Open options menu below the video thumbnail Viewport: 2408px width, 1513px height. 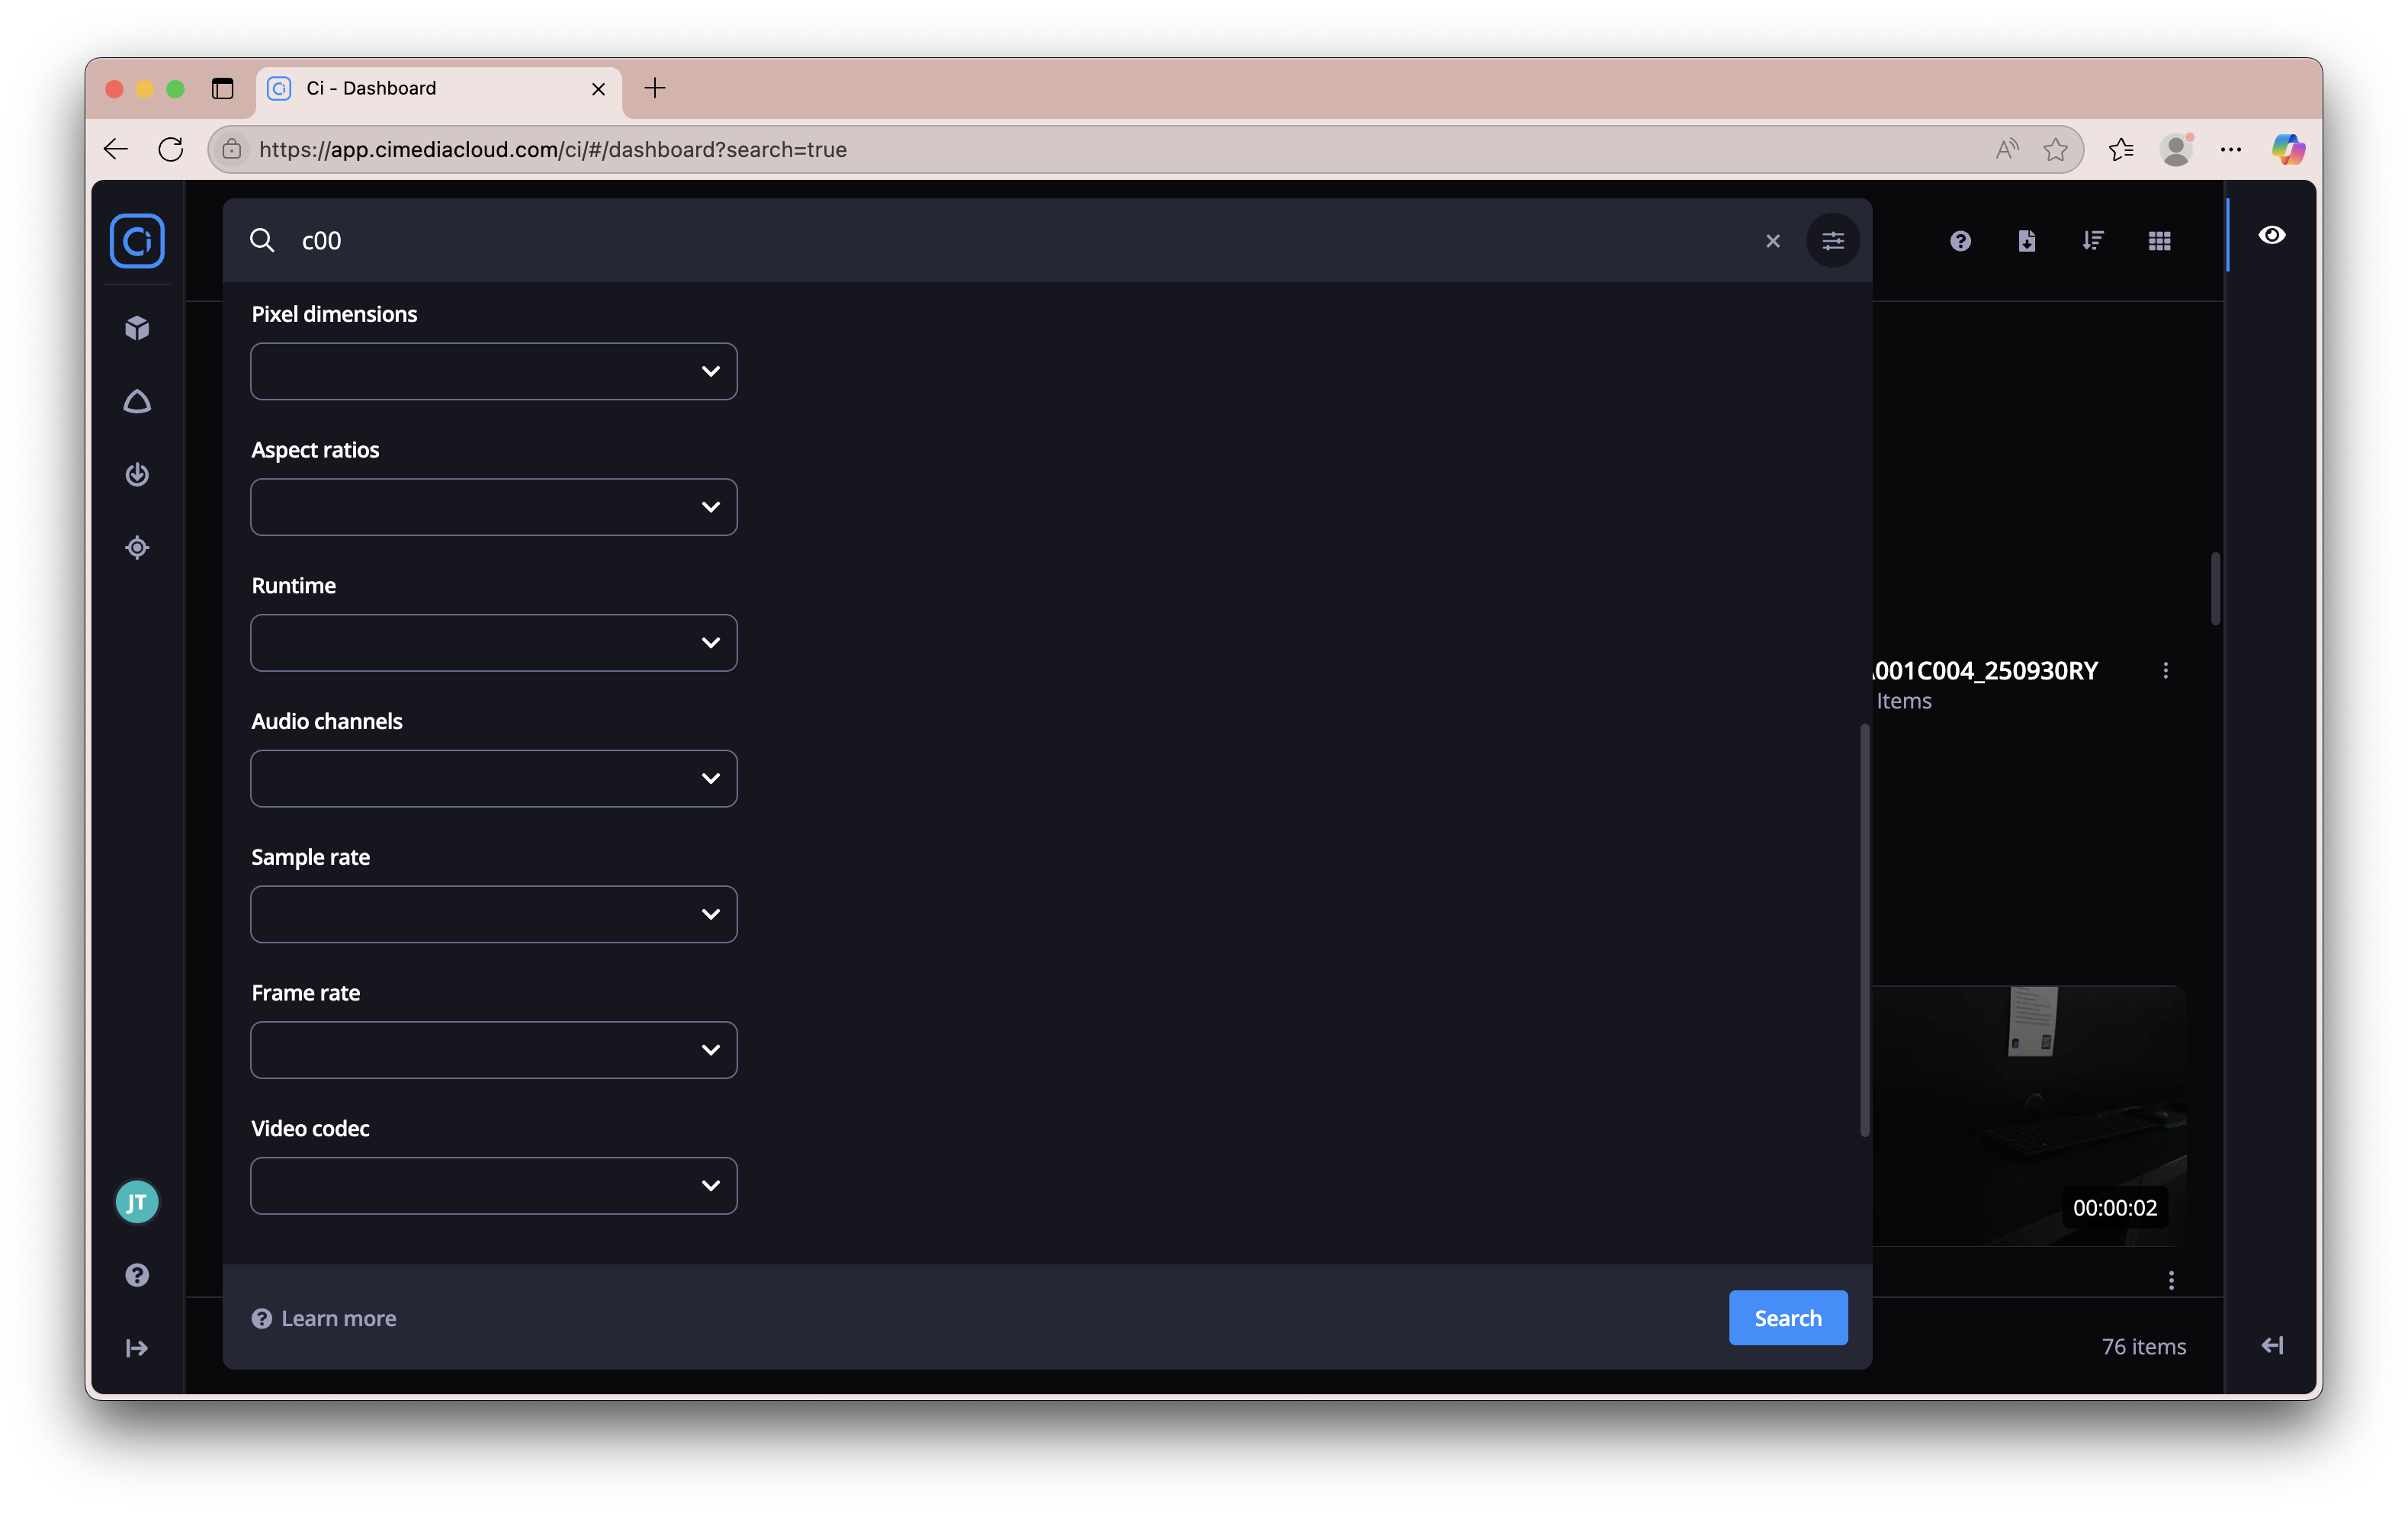point(2171,1281)
